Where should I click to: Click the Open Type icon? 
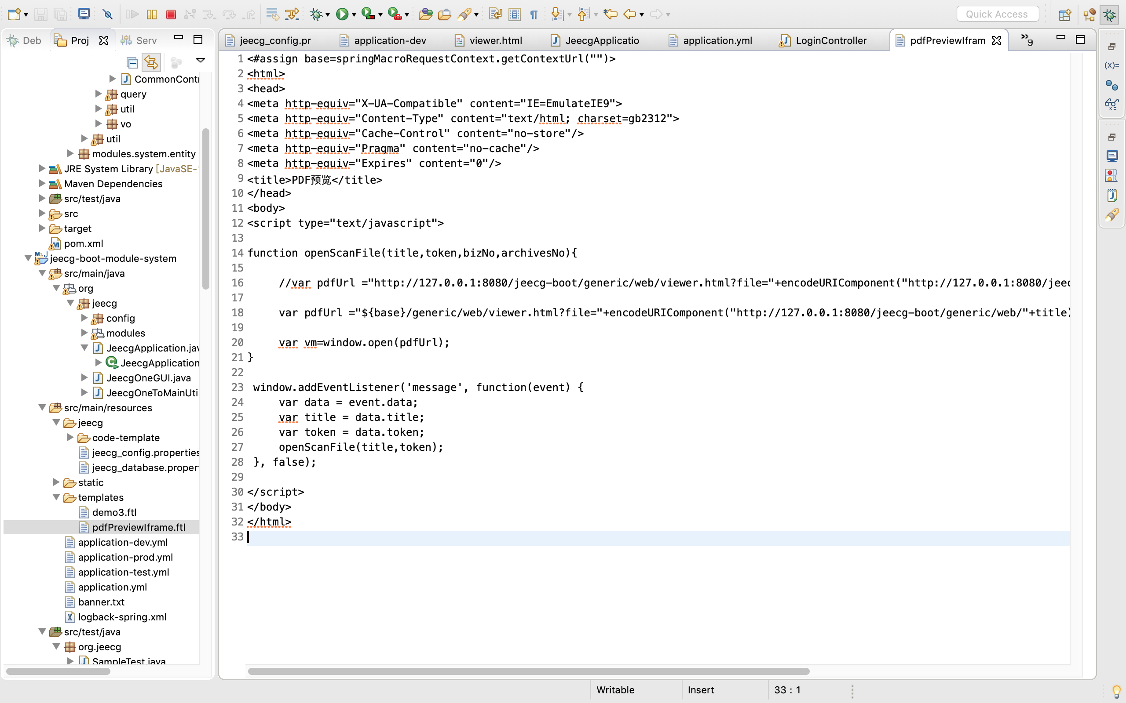point(425,14)
